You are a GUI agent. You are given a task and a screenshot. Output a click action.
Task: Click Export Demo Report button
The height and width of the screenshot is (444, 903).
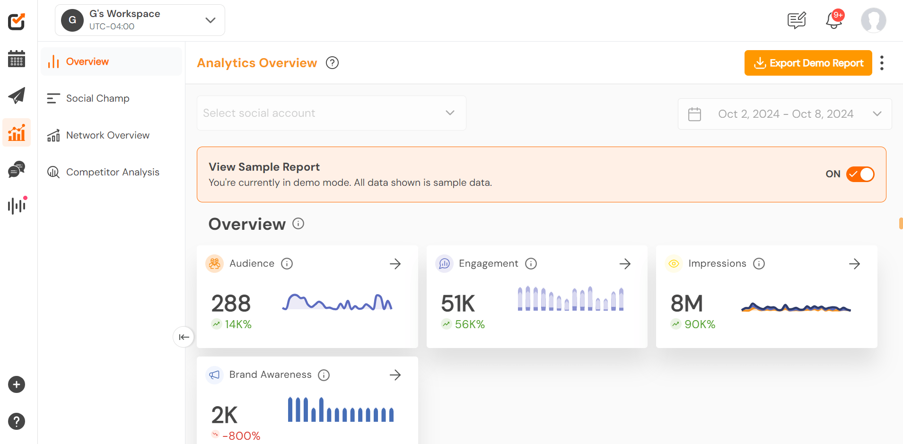(808, 63)
